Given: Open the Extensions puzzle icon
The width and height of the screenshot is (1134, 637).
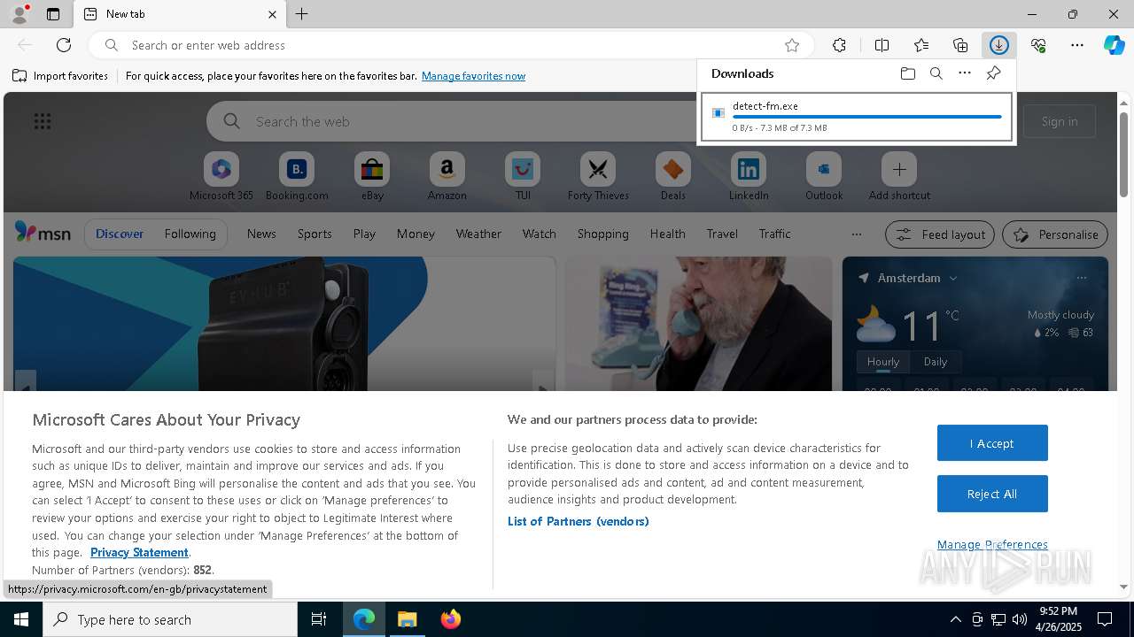Looking at the screenshot, I should [x=839, y=45].
